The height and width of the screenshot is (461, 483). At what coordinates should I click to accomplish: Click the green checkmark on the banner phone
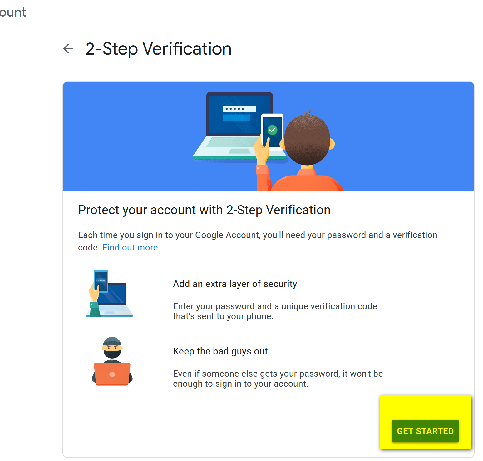point(272,130)
